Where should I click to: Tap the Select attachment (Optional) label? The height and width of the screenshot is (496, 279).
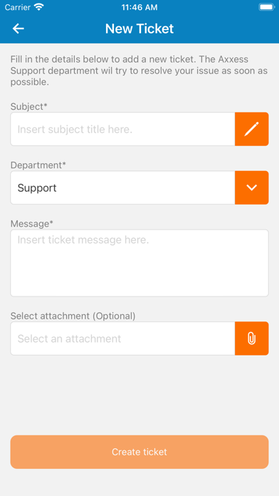pyautogui.click(x=73, y=316)
